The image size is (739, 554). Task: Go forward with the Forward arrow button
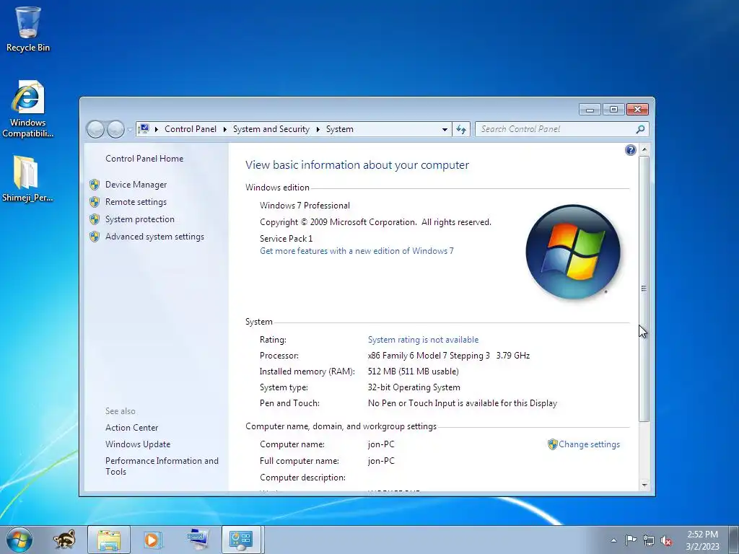point(115,129)
